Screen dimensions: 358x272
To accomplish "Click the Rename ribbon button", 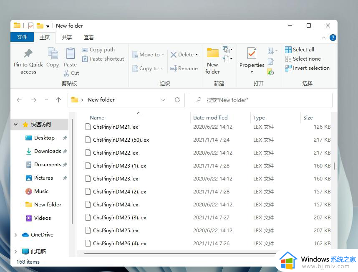I will pyautogui.click(x=184, y=69).
